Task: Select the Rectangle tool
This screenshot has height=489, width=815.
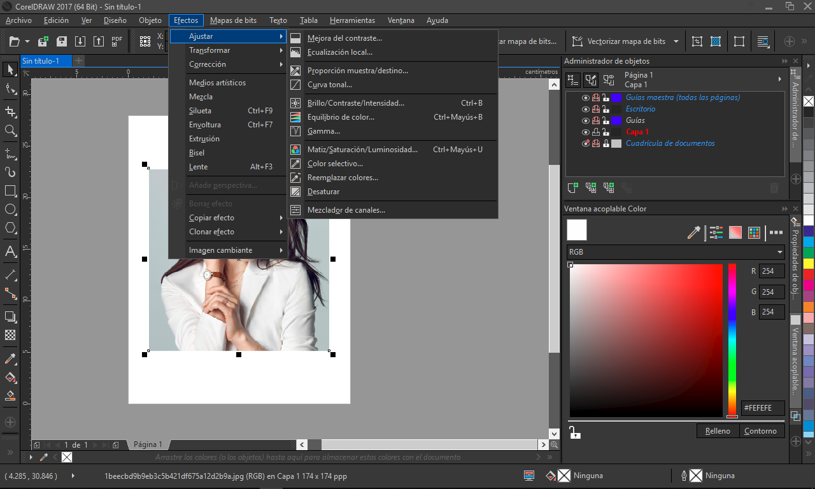Action: (x=10, y=190)
